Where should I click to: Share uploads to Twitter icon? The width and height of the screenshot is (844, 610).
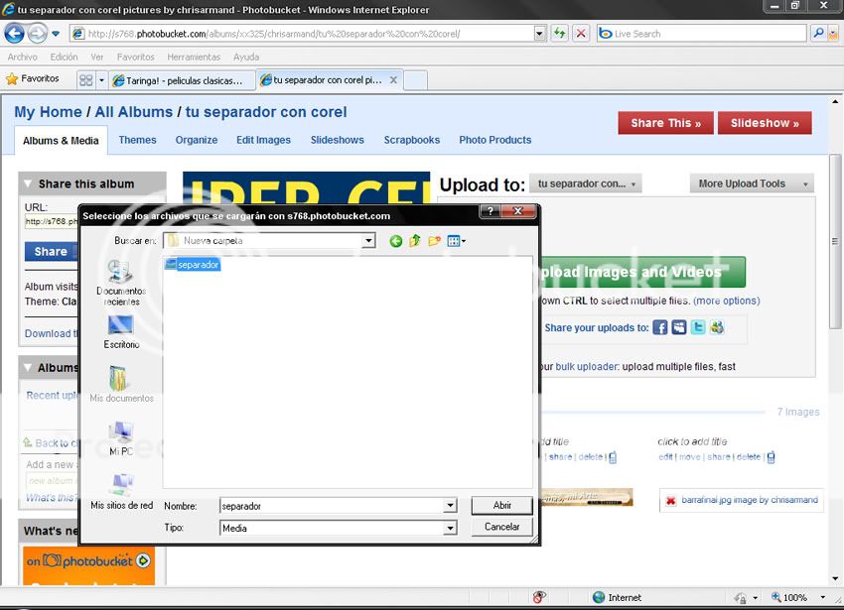pos(698,327)
